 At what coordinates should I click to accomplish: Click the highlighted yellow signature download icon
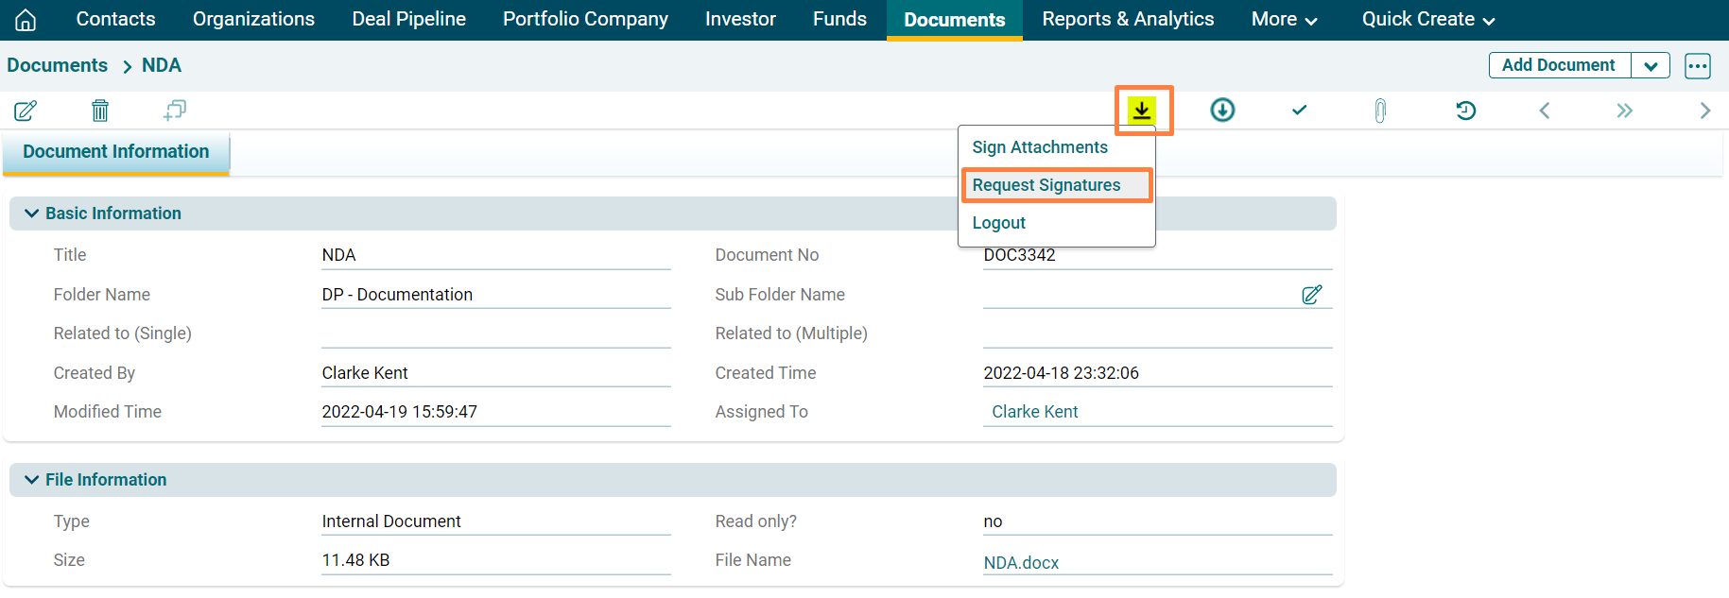click(x=1142, y=111)
